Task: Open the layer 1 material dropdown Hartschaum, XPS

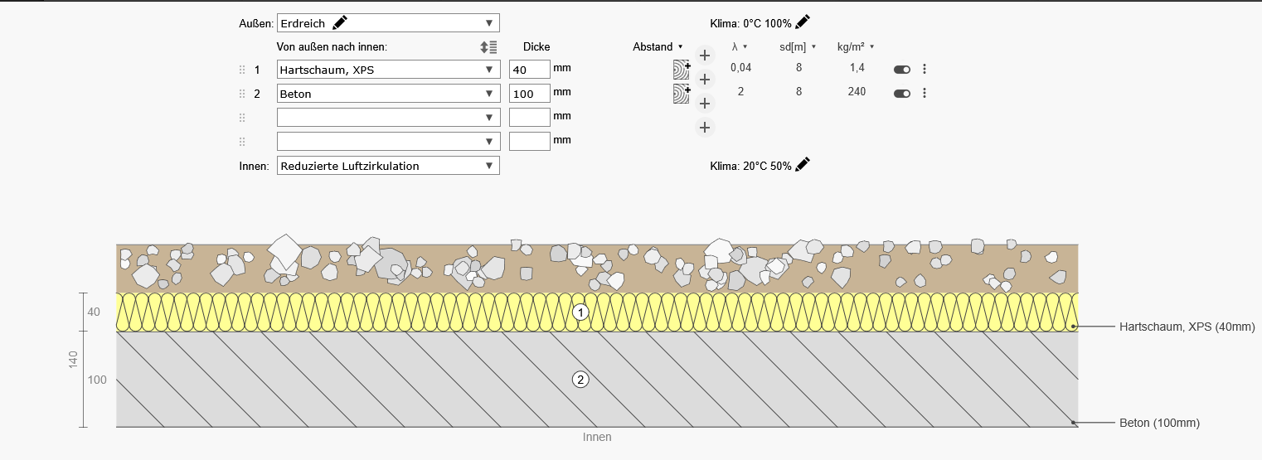Action: tap(388, 70)
